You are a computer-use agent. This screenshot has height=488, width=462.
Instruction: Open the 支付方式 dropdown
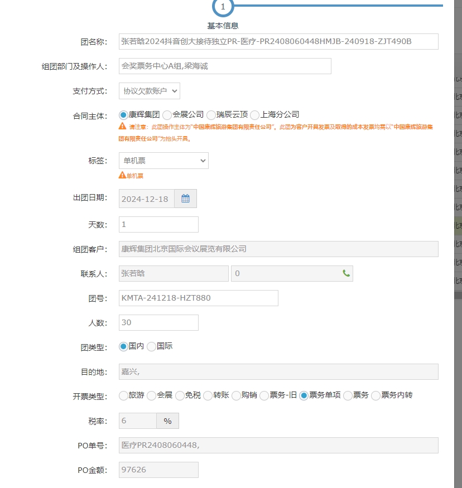(x=150, y=91)
